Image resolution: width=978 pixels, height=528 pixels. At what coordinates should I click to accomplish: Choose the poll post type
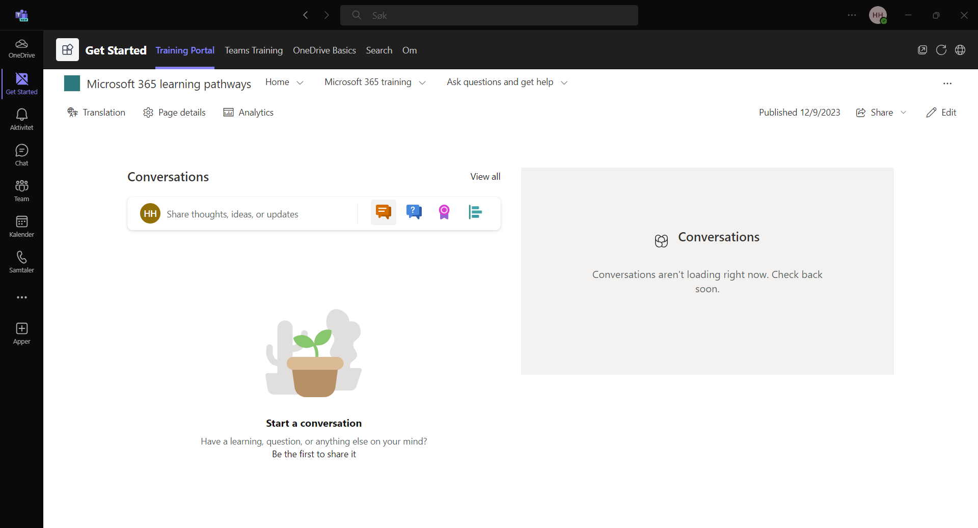(x=475, y=212)
